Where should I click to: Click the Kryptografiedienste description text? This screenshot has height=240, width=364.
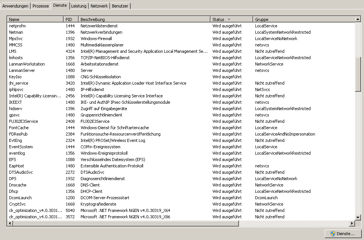pyautogui.click(x=98, y=204)
